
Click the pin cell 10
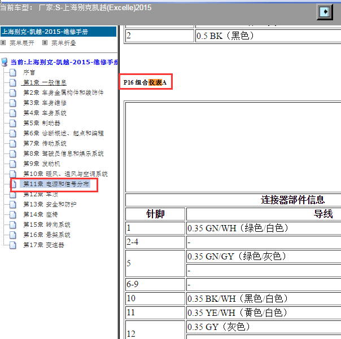coord(155,298)
